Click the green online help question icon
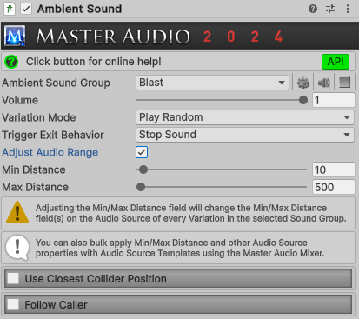Viewport: 359px width, 319px height. point(11,62)
